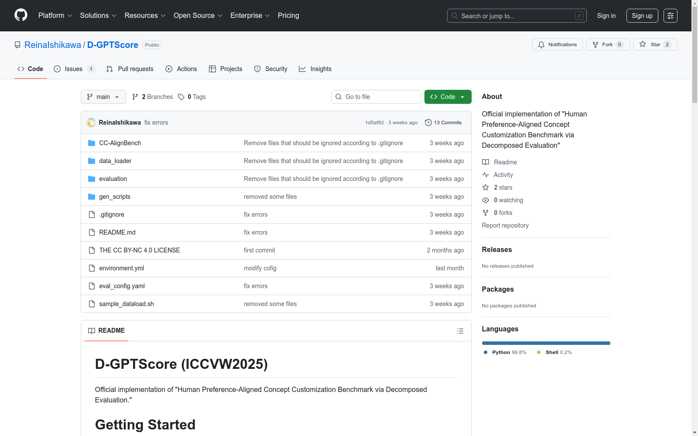Image resolution: width=698 pixels, height=436 pixels.
Task: Open the Pricing page
Action: pos(288,16)
